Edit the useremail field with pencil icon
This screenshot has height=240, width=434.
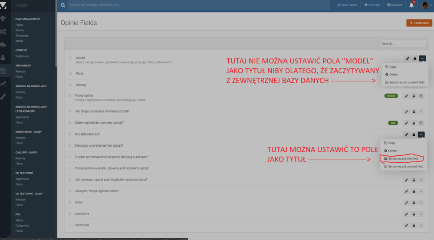tap(406, 225)
